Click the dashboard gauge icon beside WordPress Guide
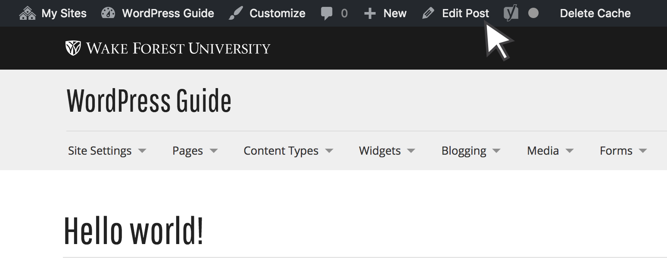Image resolution: width=667 pixels, height=275 pixels. point(108,13)
